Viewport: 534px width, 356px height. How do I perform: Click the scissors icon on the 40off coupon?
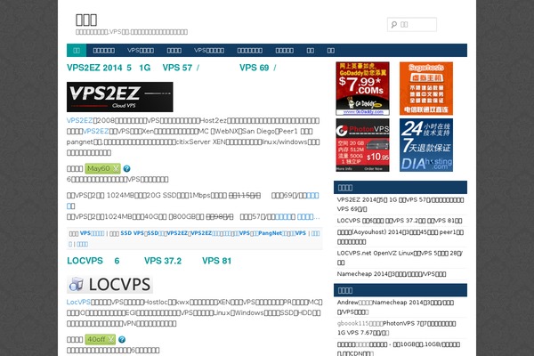pyautogui.click(x=111, y=340)
